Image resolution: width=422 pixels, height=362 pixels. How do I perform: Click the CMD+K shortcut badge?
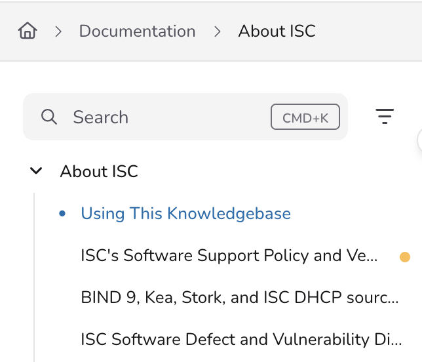click(305, 117)
